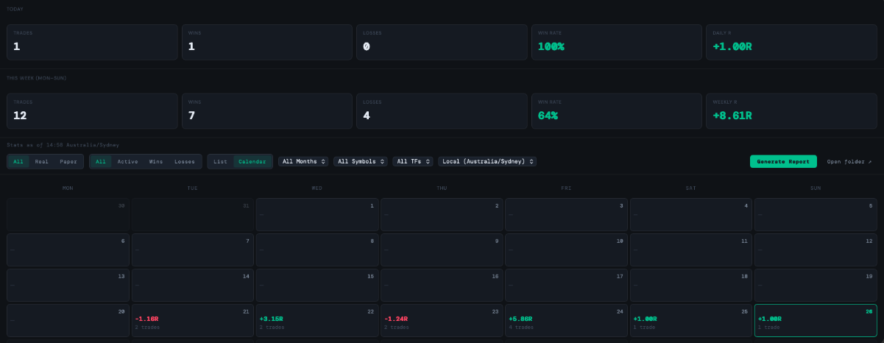This screenshot has height=343, width=884.
Task: Click the MON column header
Action: point(68,188)
